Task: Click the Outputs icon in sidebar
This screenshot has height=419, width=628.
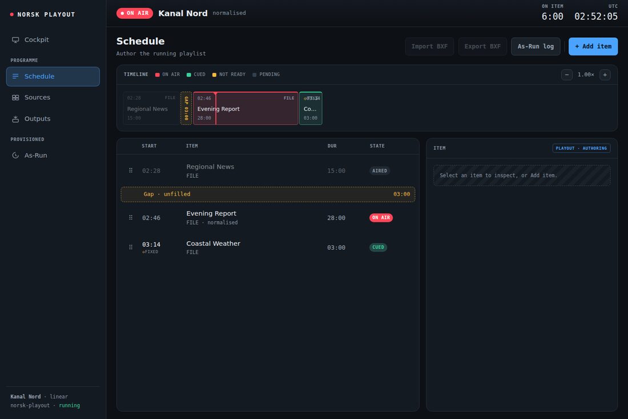Action: pyautogui.click(x=15, y=119)
